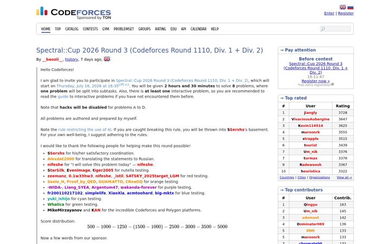Open EvenImage profile link
Image resolution: width=390 pixels, height=244 pixels.
[79, 170]
